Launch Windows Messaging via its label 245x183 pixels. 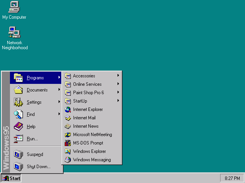pos(92,160)
